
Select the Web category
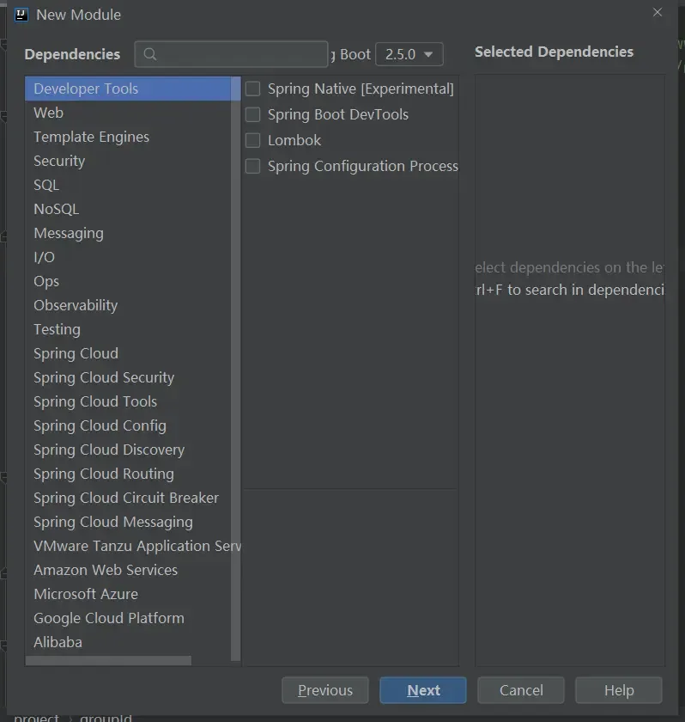coord(48,113)
